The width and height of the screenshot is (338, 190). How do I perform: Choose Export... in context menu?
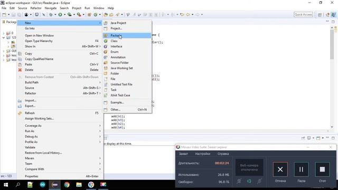point(60,106)
